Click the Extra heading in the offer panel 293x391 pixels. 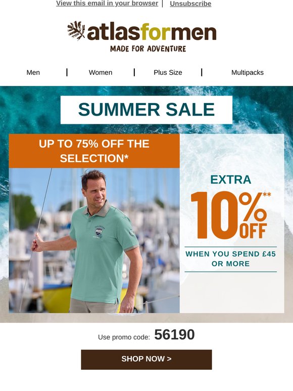click(231, 179)
